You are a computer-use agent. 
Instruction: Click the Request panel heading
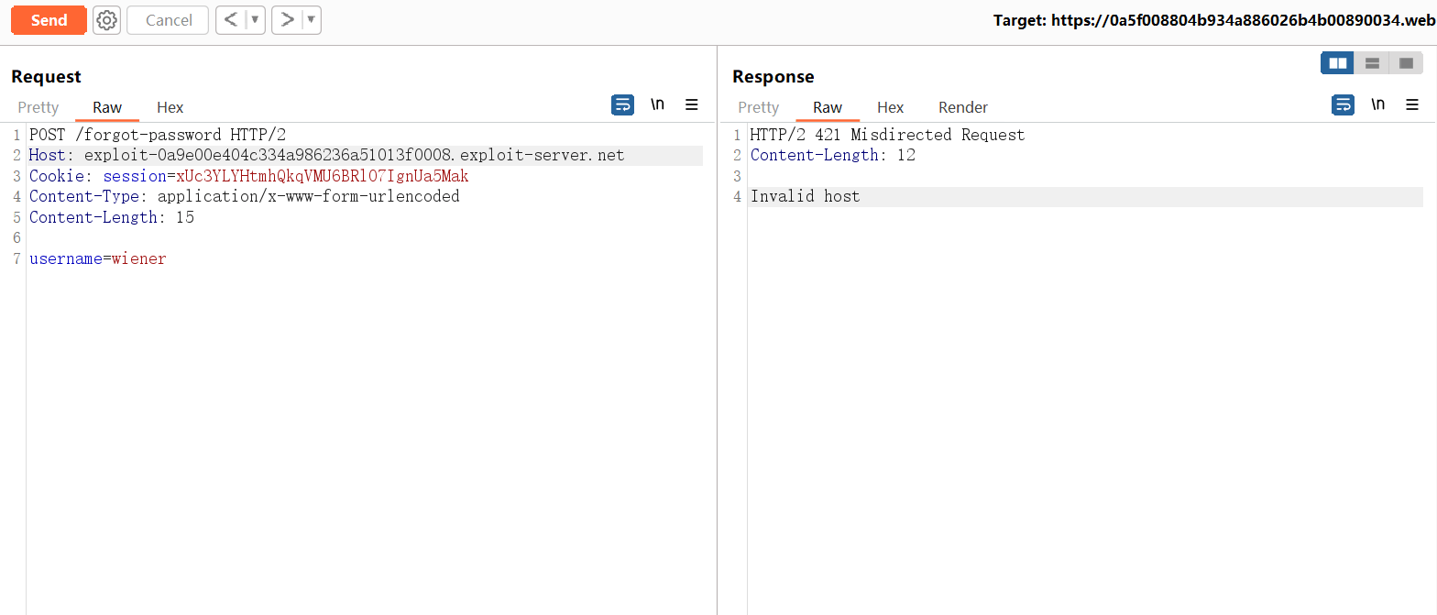[x=46, y=76]
